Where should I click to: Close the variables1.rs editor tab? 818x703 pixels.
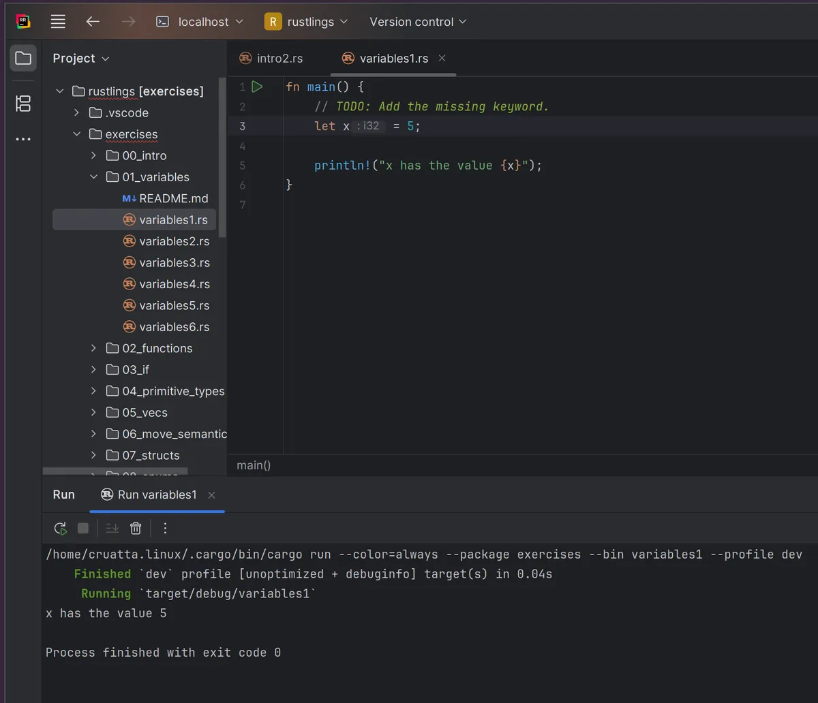442,59
